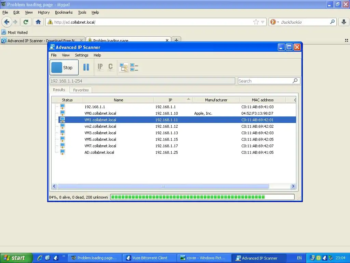Viewport: 350px width, 263px height.
Task: Click the collapse all list icon
Action: click(x=134, y=67)
